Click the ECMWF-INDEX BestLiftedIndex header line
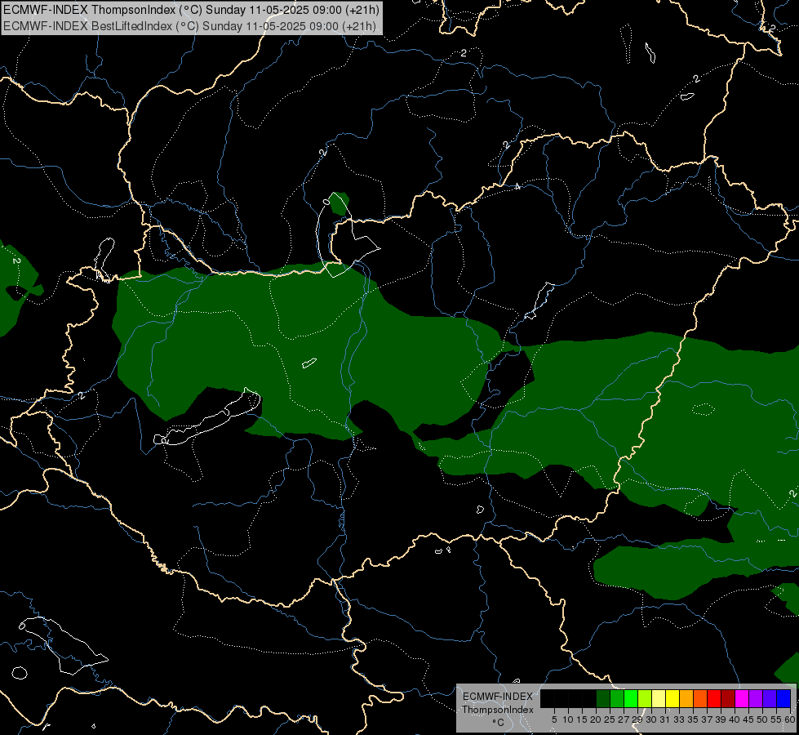Image resolution: width=799 pixels, height=735 pixels. tap(189, 26)
